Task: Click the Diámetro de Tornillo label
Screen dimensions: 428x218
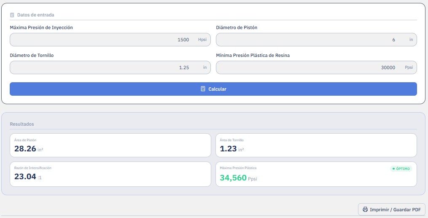Action: point(32,55)
